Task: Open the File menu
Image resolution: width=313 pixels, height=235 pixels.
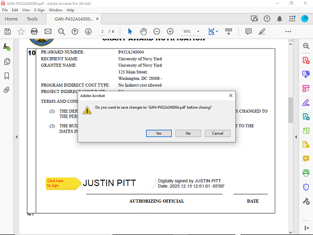Action: 5,10
